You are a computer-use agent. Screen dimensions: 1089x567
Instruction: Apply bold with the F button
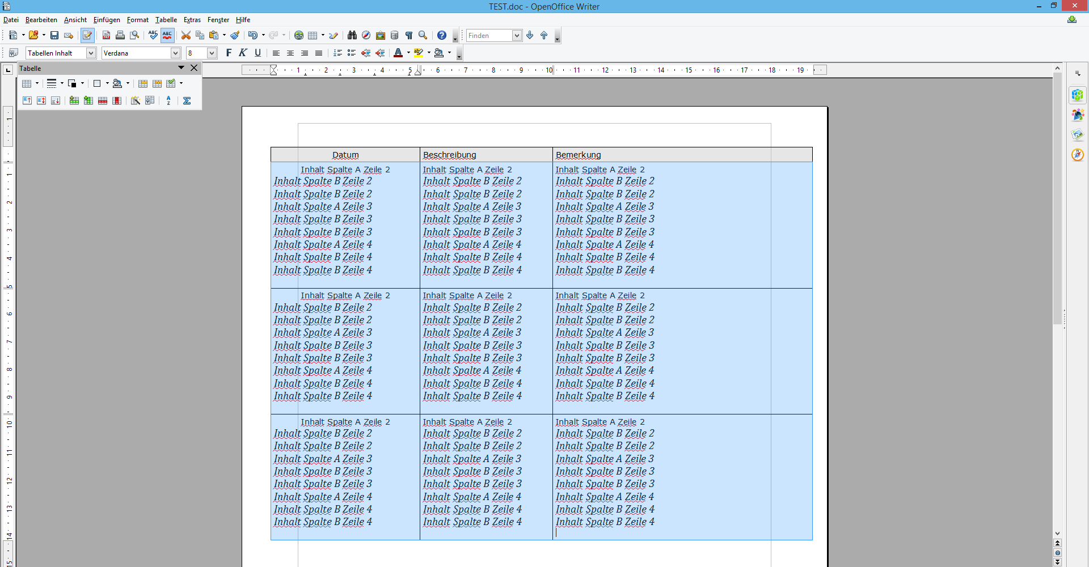229,53
